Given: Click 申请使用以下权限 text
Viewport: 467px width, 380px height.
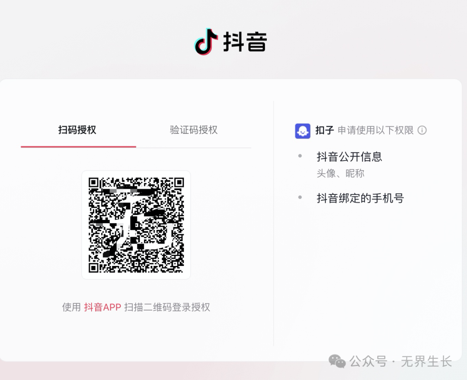Looking at the screenshot, I should (376, 130).
